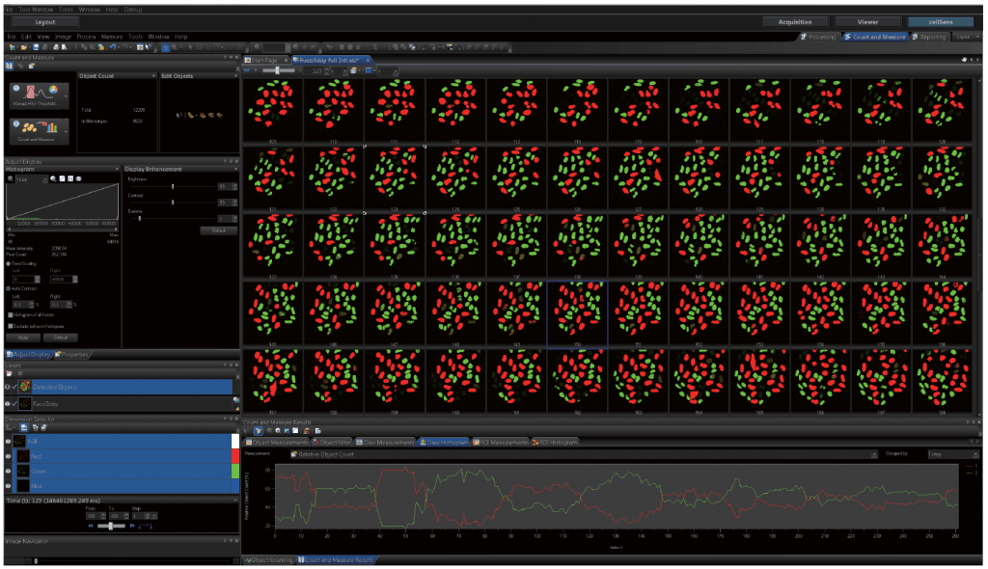This screenshot has height=569, width=988.
Task: Expand the Relative Object Count measurement dropdown
Action: (x=872, y=452)
